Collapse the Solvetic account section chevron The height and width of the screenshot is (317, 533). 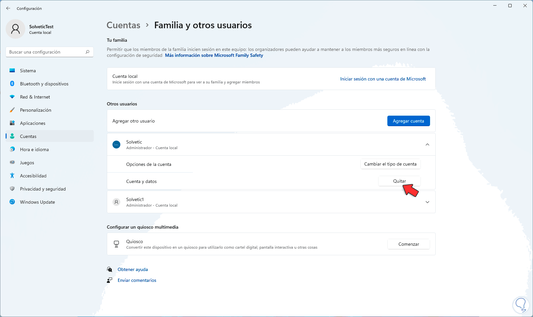pos(427,145)
